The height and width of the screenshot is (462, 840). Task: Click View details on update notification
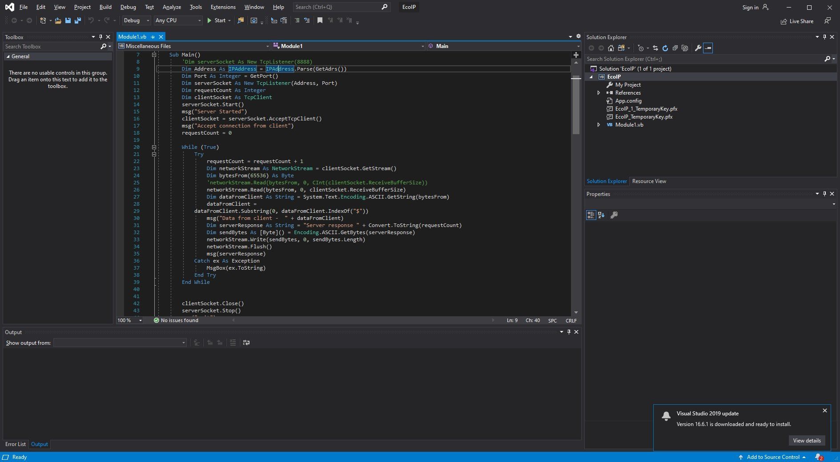807,441
